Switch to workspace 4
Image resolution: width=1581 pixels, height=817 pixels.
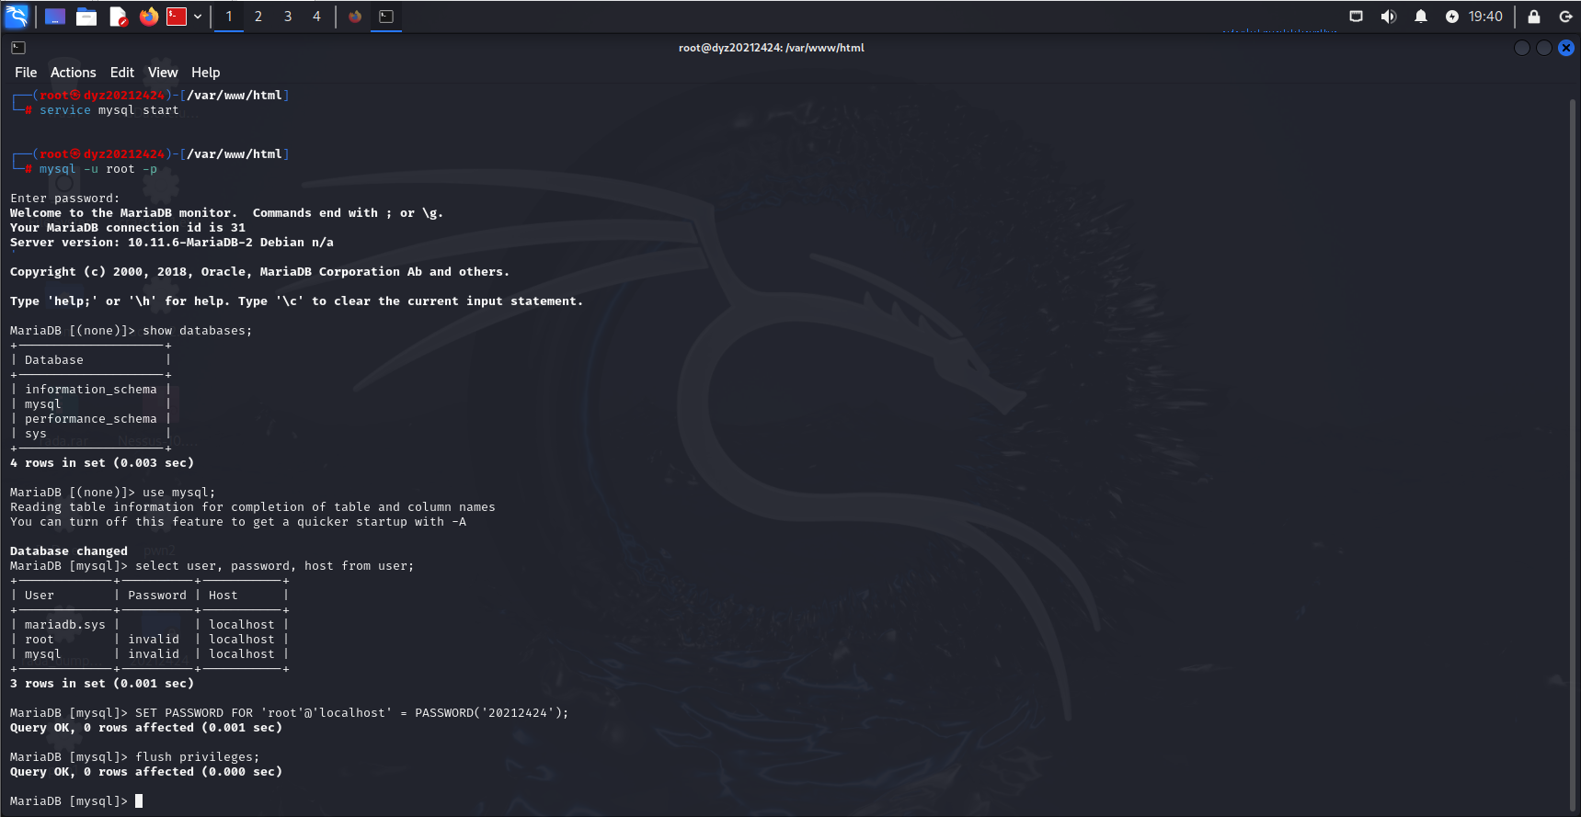point(317,17)
